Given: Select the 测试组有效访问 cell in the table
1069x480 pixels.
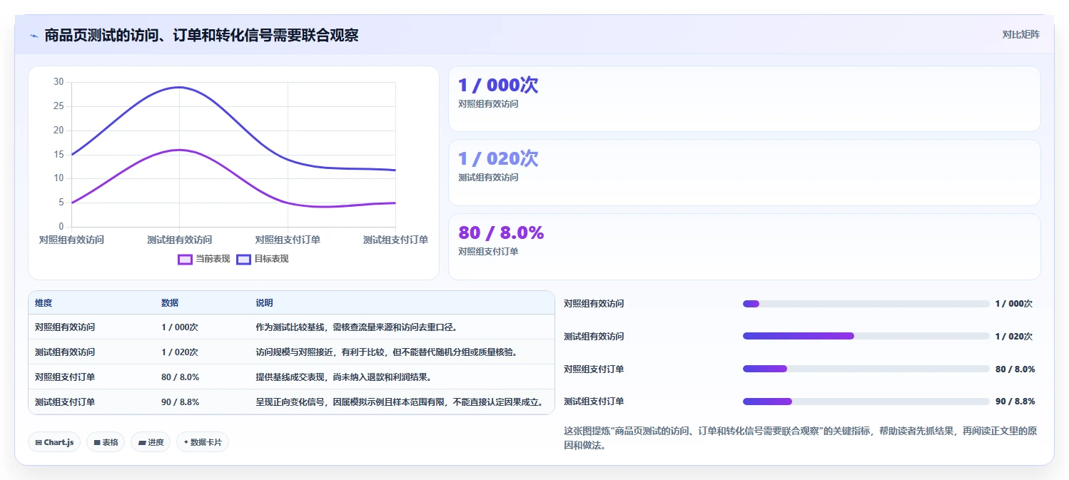Looking at the screenshot, I should click(65, 352).
